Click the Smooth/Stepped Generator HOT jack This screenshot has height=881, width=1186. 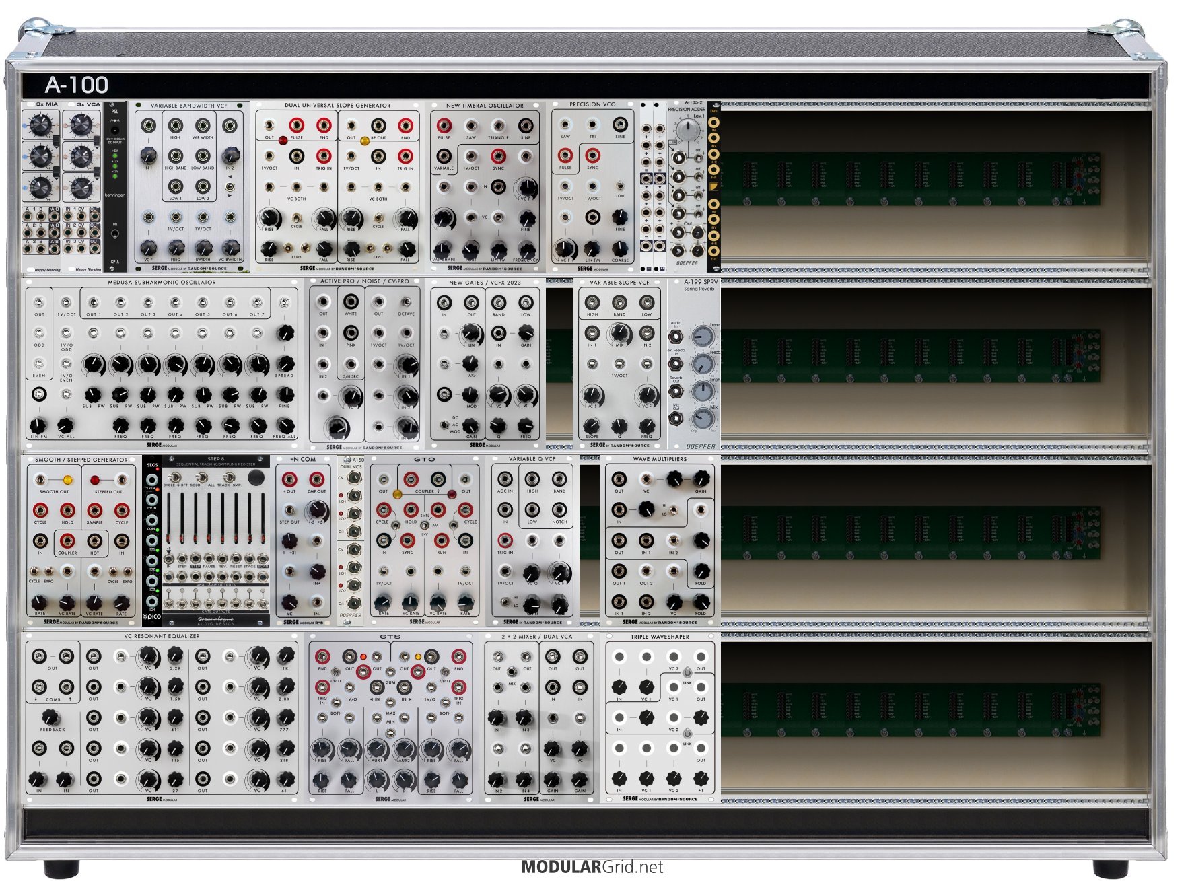[94, 540]
